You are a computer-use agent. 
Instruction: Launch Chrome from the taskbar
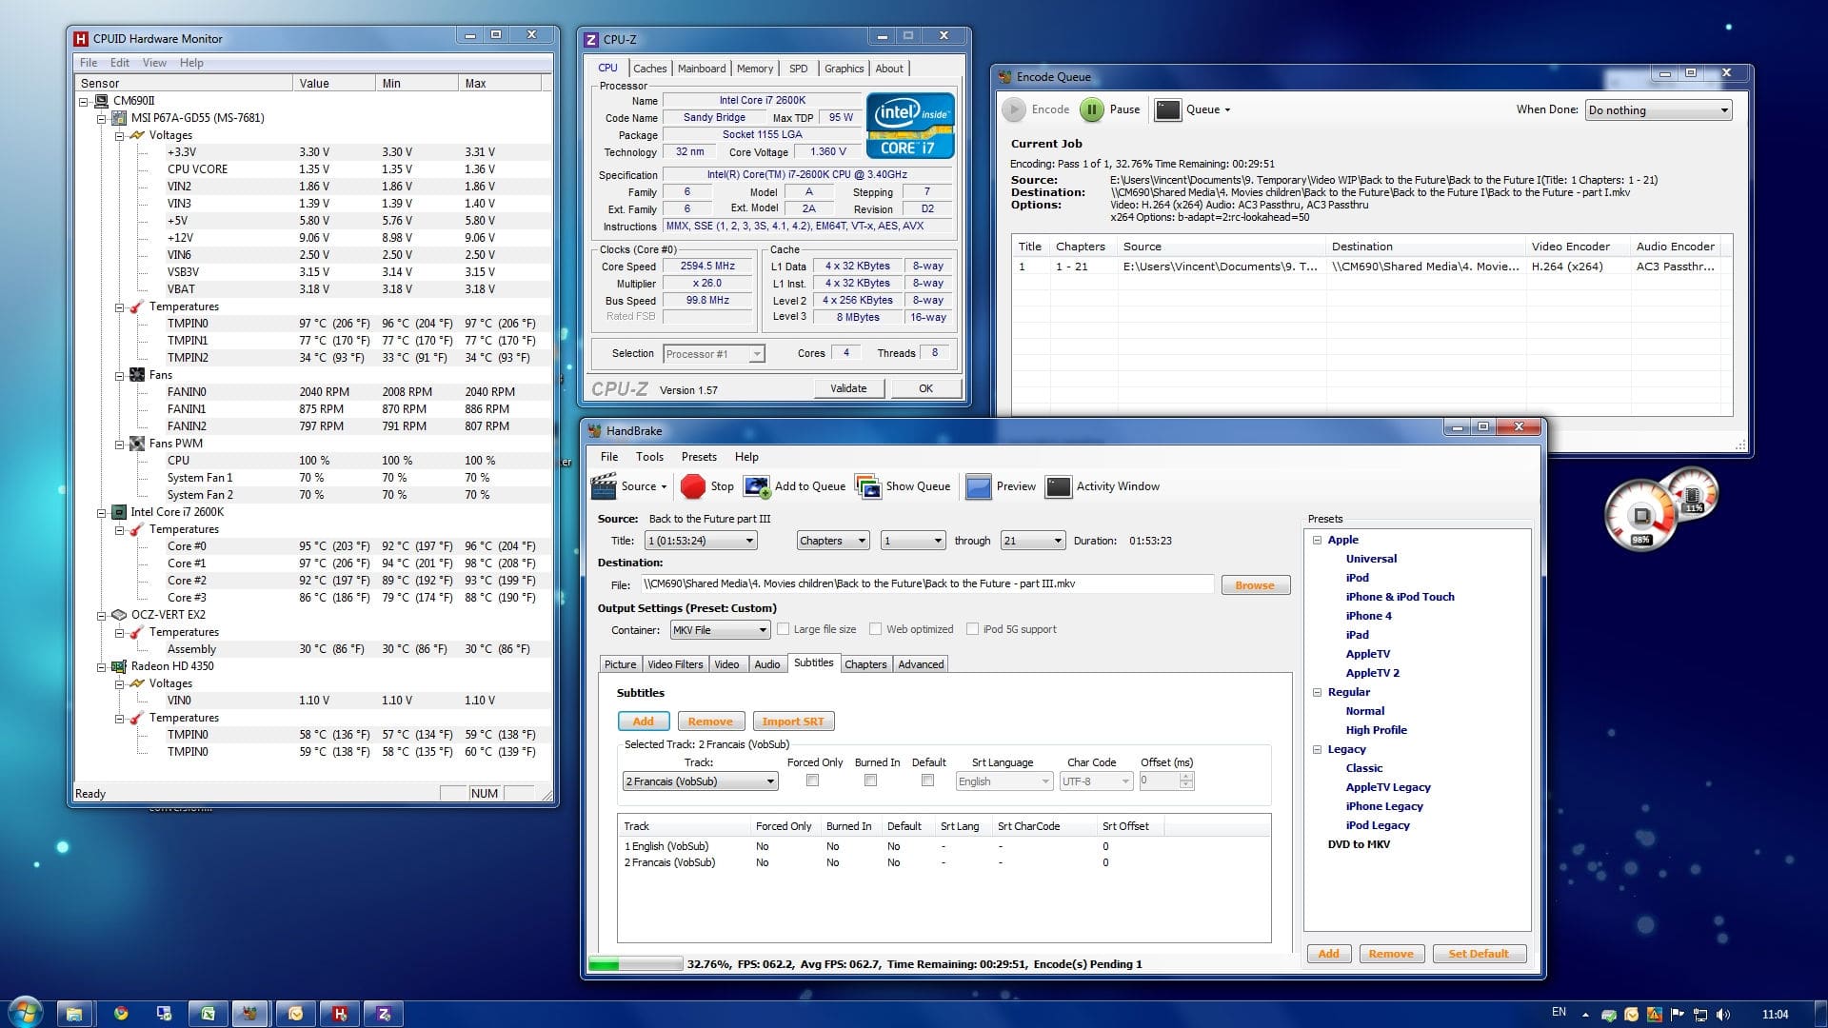pyautogui.click(x=121, y=1014)
